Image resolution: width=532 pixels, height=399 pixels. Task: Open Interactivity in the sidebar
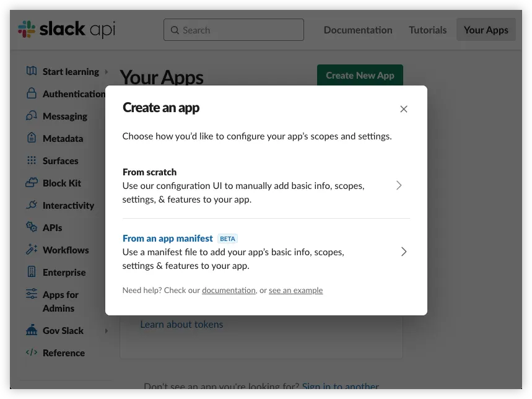pyautogui.click(x=68, y=206)
